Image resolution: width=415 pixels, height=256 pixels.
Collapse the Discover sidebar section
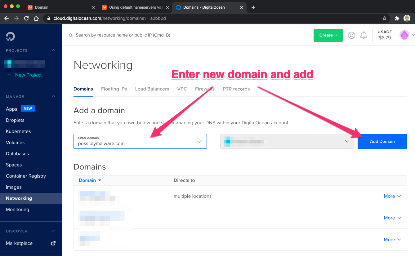click(x=54, y=231)
